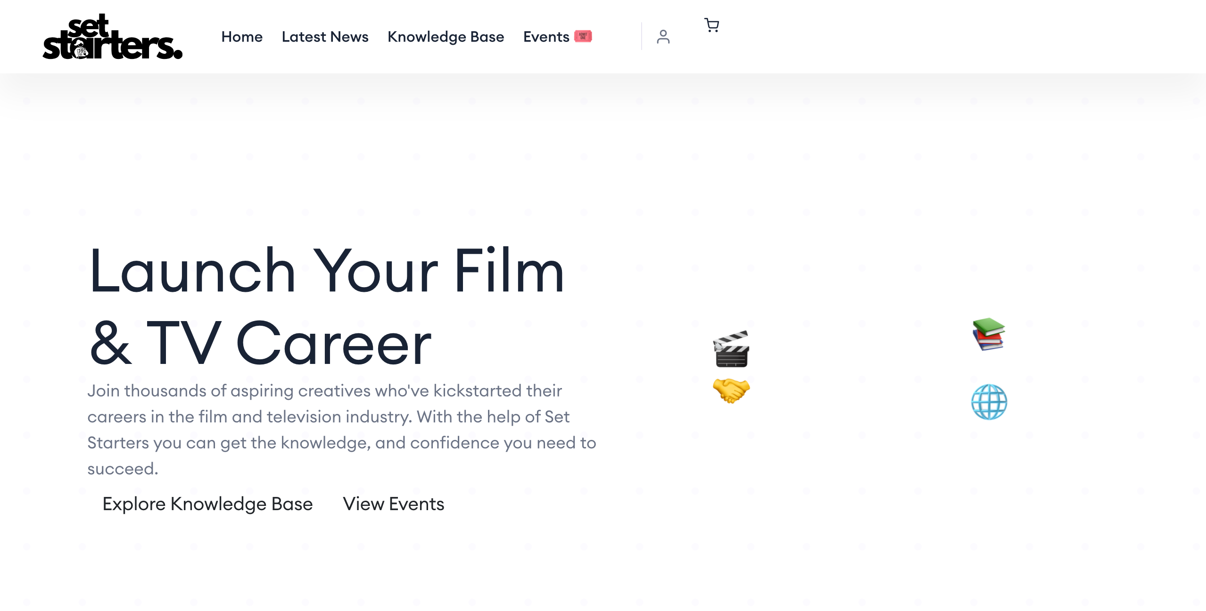Click the user account profile icon
Screen dimensions: 1206x611
pos(663,37)
